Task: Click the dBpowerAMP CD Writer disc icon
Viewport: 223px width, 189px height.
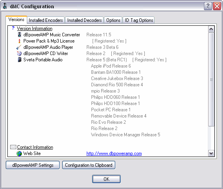Action: coord(19,53)
